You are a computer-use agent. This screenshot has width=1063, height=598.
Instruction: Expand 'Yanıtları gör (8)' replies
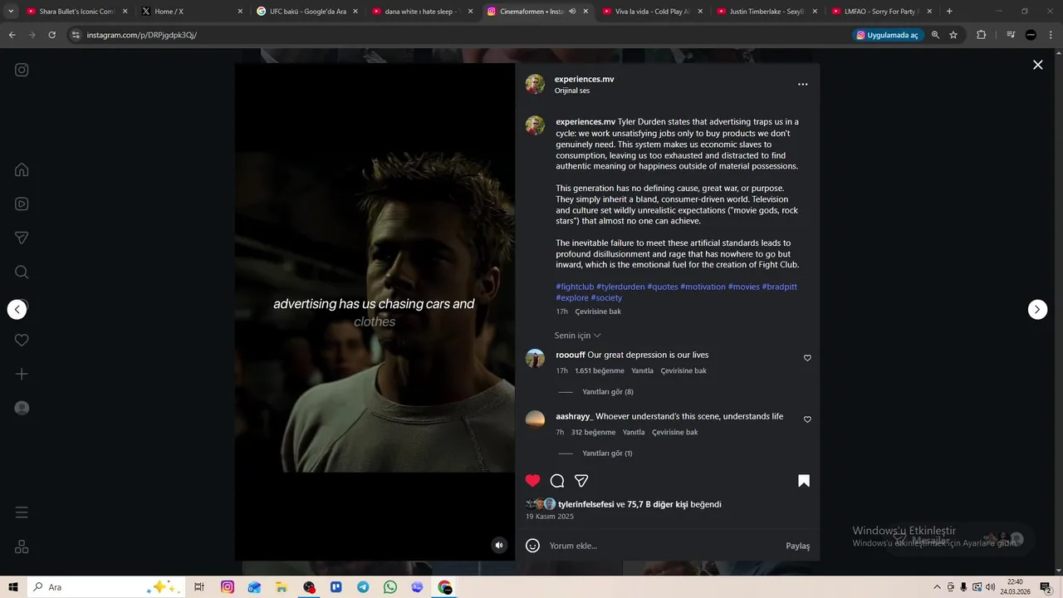pyautogui.click(x=608, y=392)
